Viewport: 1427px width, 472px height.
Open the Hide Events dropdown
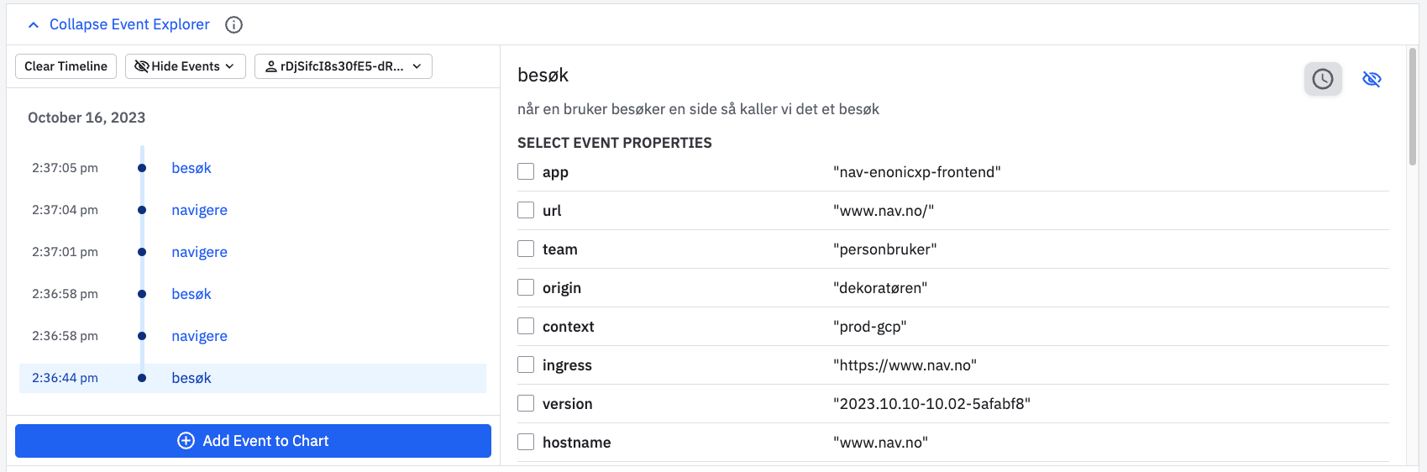click(185, 66)
